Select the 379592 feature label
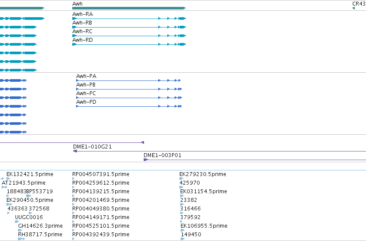This screenshot has width=366, height=241. [x=190, y=217]
